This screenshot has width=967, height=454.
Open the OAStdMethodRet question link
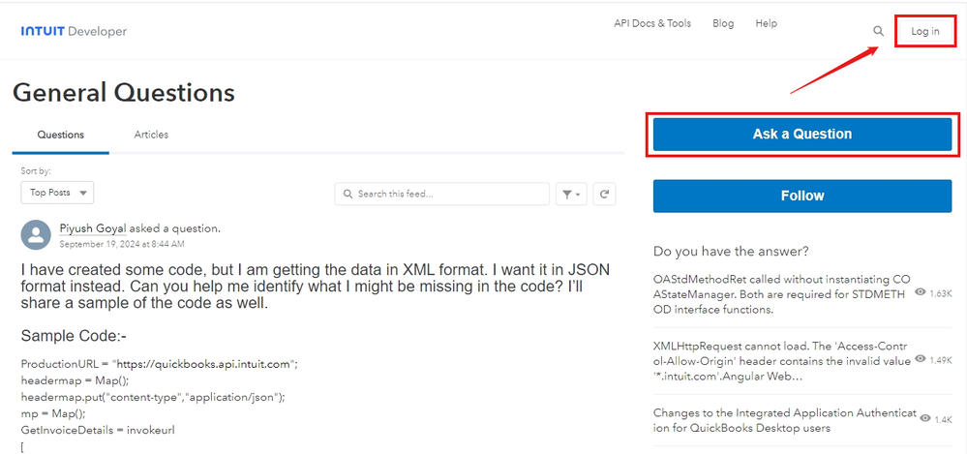point(781,294)
